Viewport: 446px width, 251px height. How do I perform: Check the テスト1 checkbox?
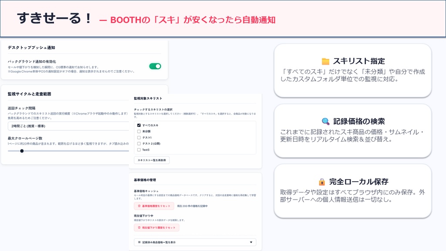coord(139,137)
